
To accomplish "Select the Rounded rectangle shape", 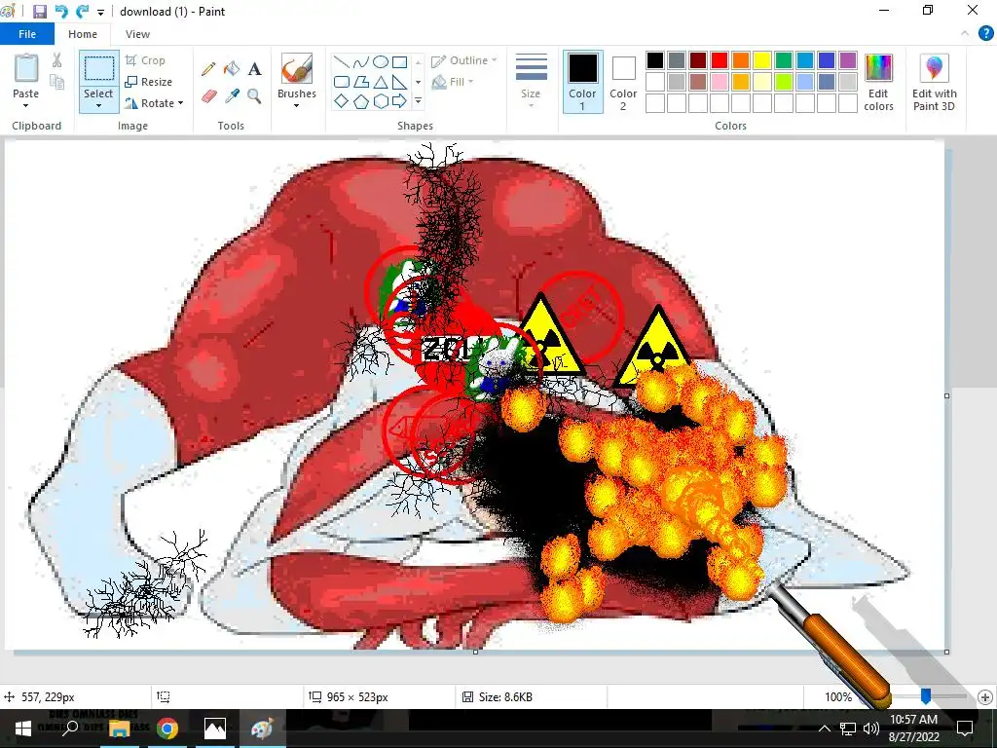I will click(342, 82).
